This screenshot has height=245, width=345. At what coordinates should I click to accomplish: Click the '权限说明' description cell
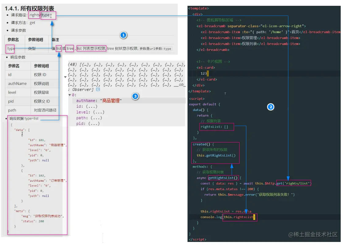41,84
